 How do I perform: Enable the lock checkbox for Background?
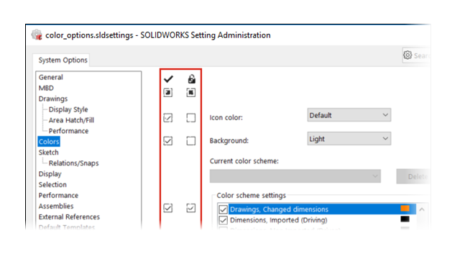coord(191,141)
